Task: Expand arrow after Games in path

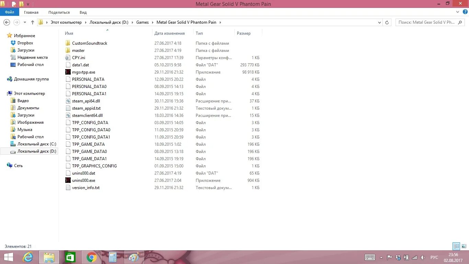Action: click(153, 22)
